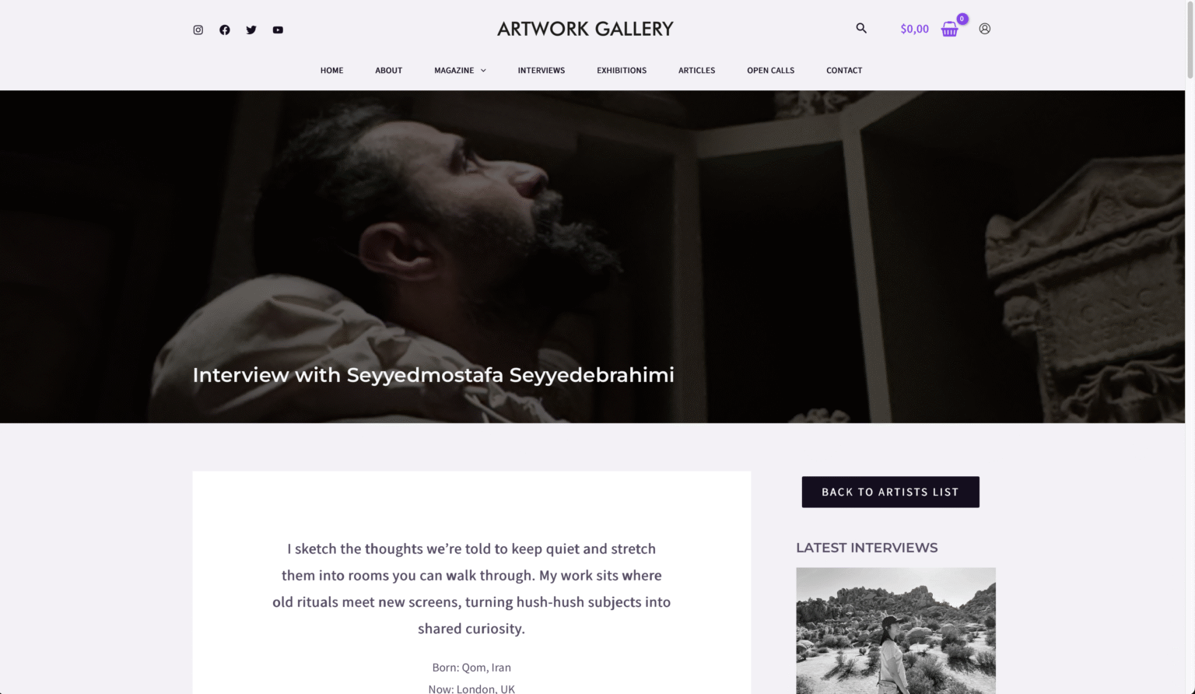Navigate to the Interviews section
The image size is (1195, 694).
coord(541,70)
